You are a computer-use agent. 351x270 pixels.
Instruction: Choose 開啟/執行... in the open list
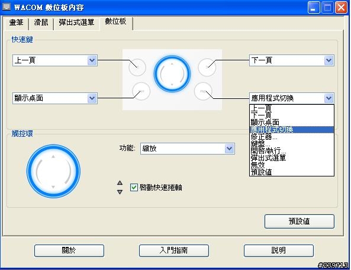(292, 151)
